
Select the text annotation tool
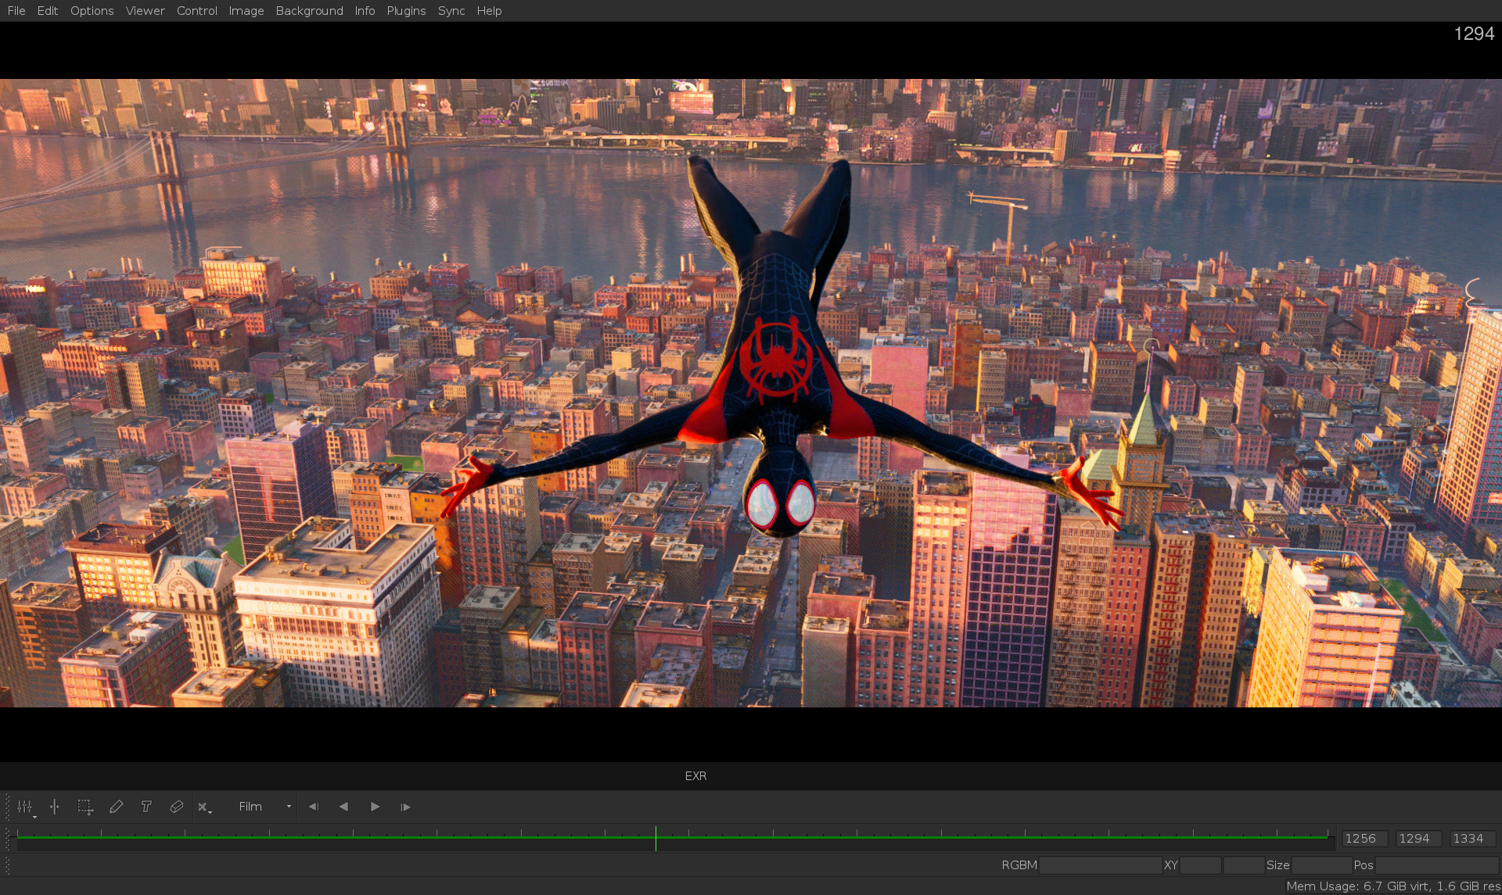point(146,807)
